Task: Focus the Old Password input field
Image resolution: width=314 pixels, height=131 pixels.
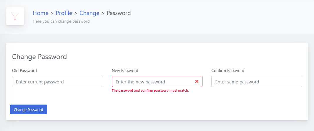Action: pos(57,81)
